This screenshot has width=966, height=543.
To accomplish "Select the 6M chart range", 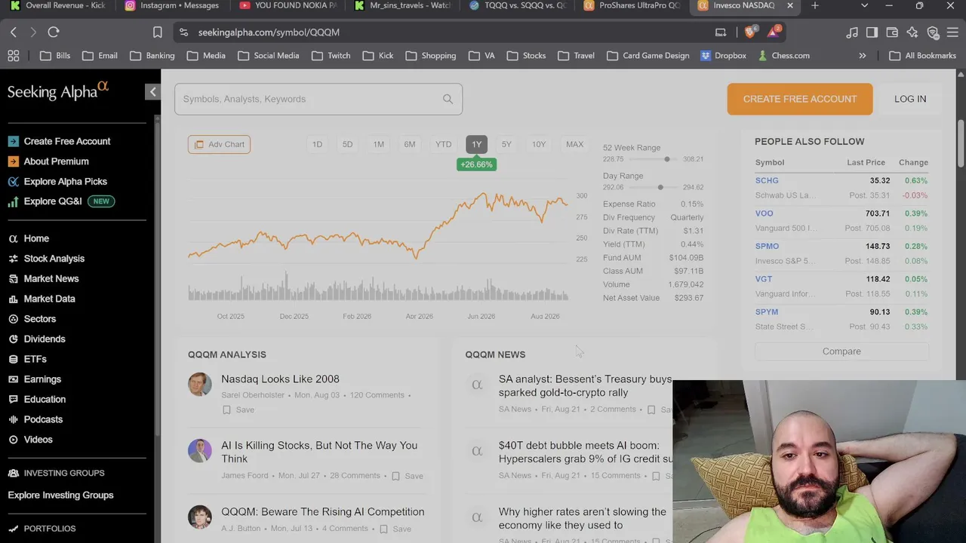I will [x=409, y=144].
